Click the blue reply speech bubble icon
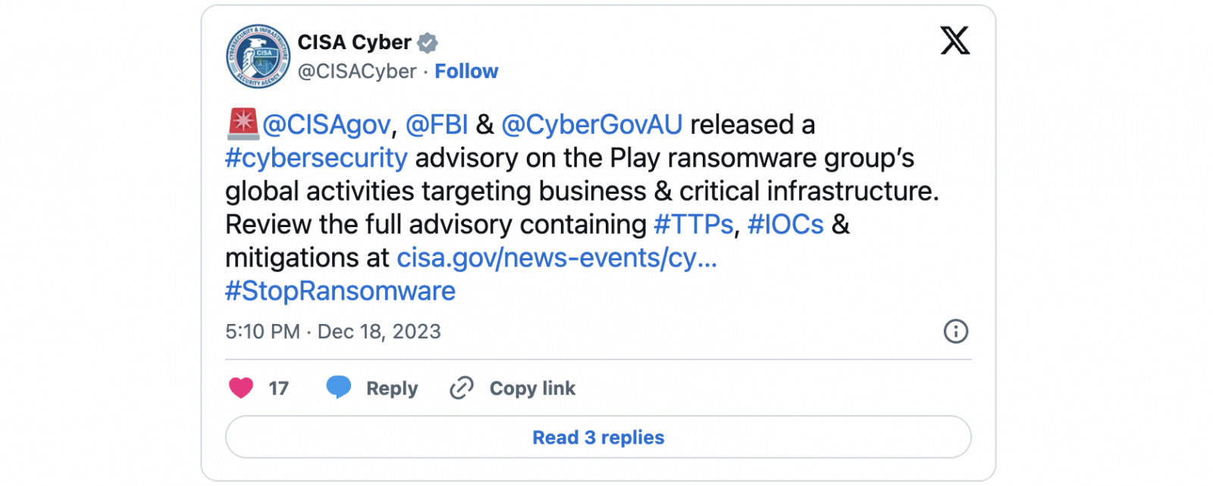 (x=338, y=388)
